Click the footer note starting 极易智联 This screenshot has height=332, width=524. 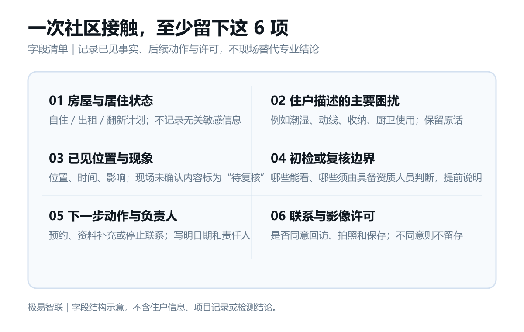pos(153,307)
